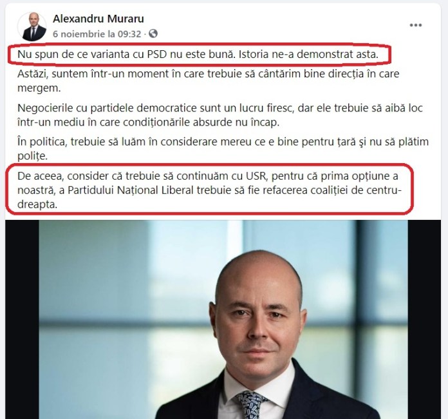Image resolution: width=448 pixels, height=419 pixels.
Task: Open the Alexandru Muraru profile name link
Action: point(98,19)
